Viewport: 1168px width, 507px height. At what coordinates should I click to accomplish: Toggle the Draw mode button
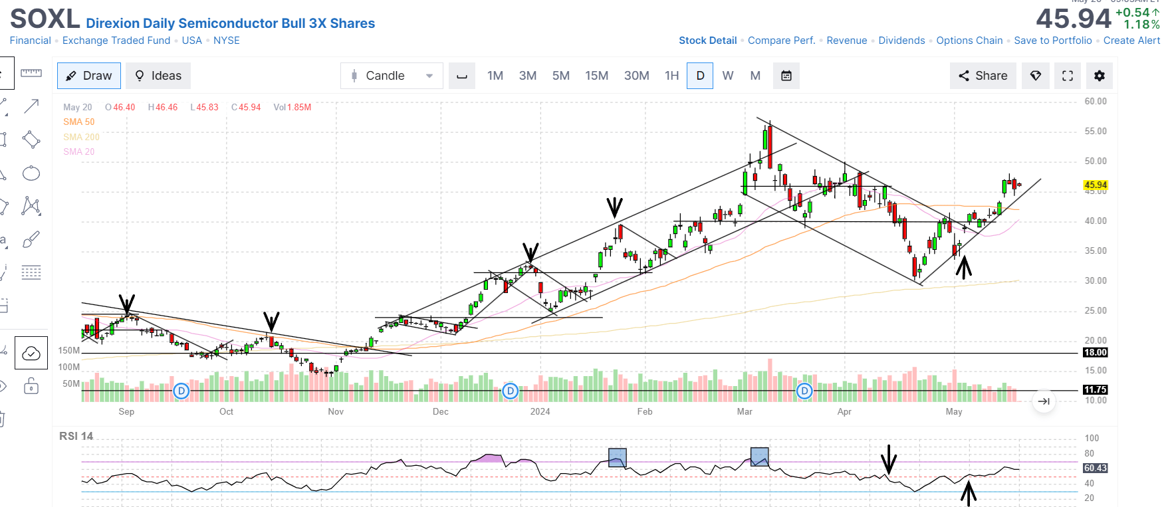(89, 76)
